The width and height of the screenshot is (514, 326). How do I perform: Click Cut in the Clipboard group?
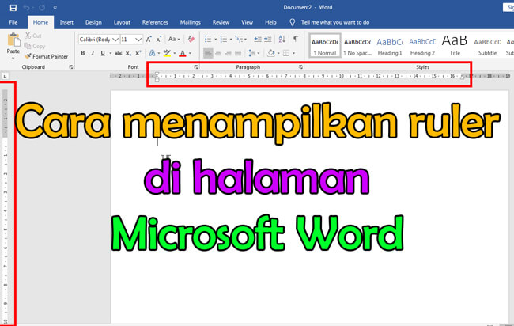[32, 36]
